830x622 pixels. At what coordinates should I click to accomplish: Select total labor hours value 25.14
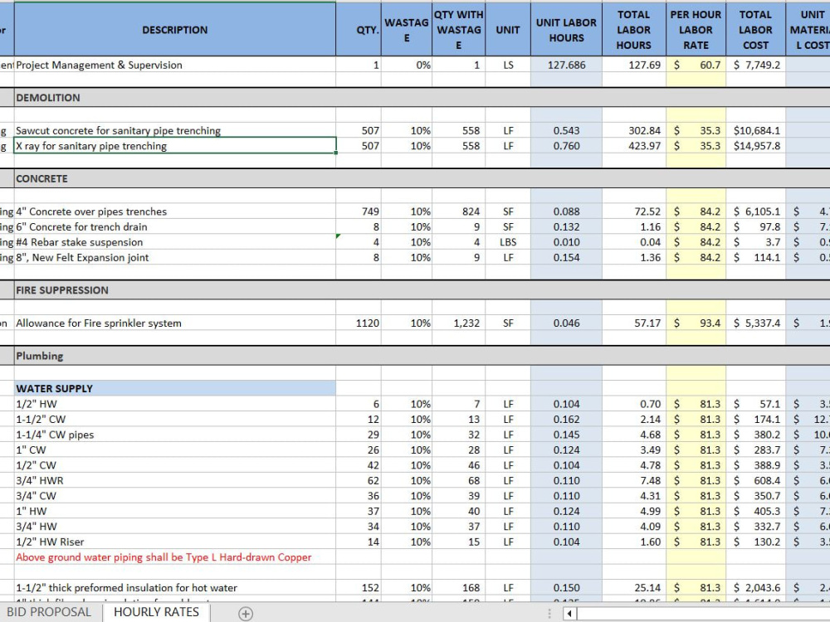[633, 588]
